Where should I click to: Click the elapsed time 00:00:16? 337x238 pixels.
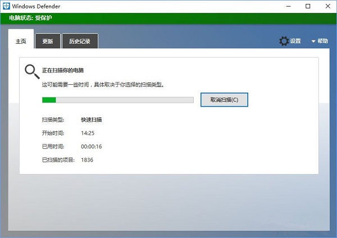(x=92, y=147)
